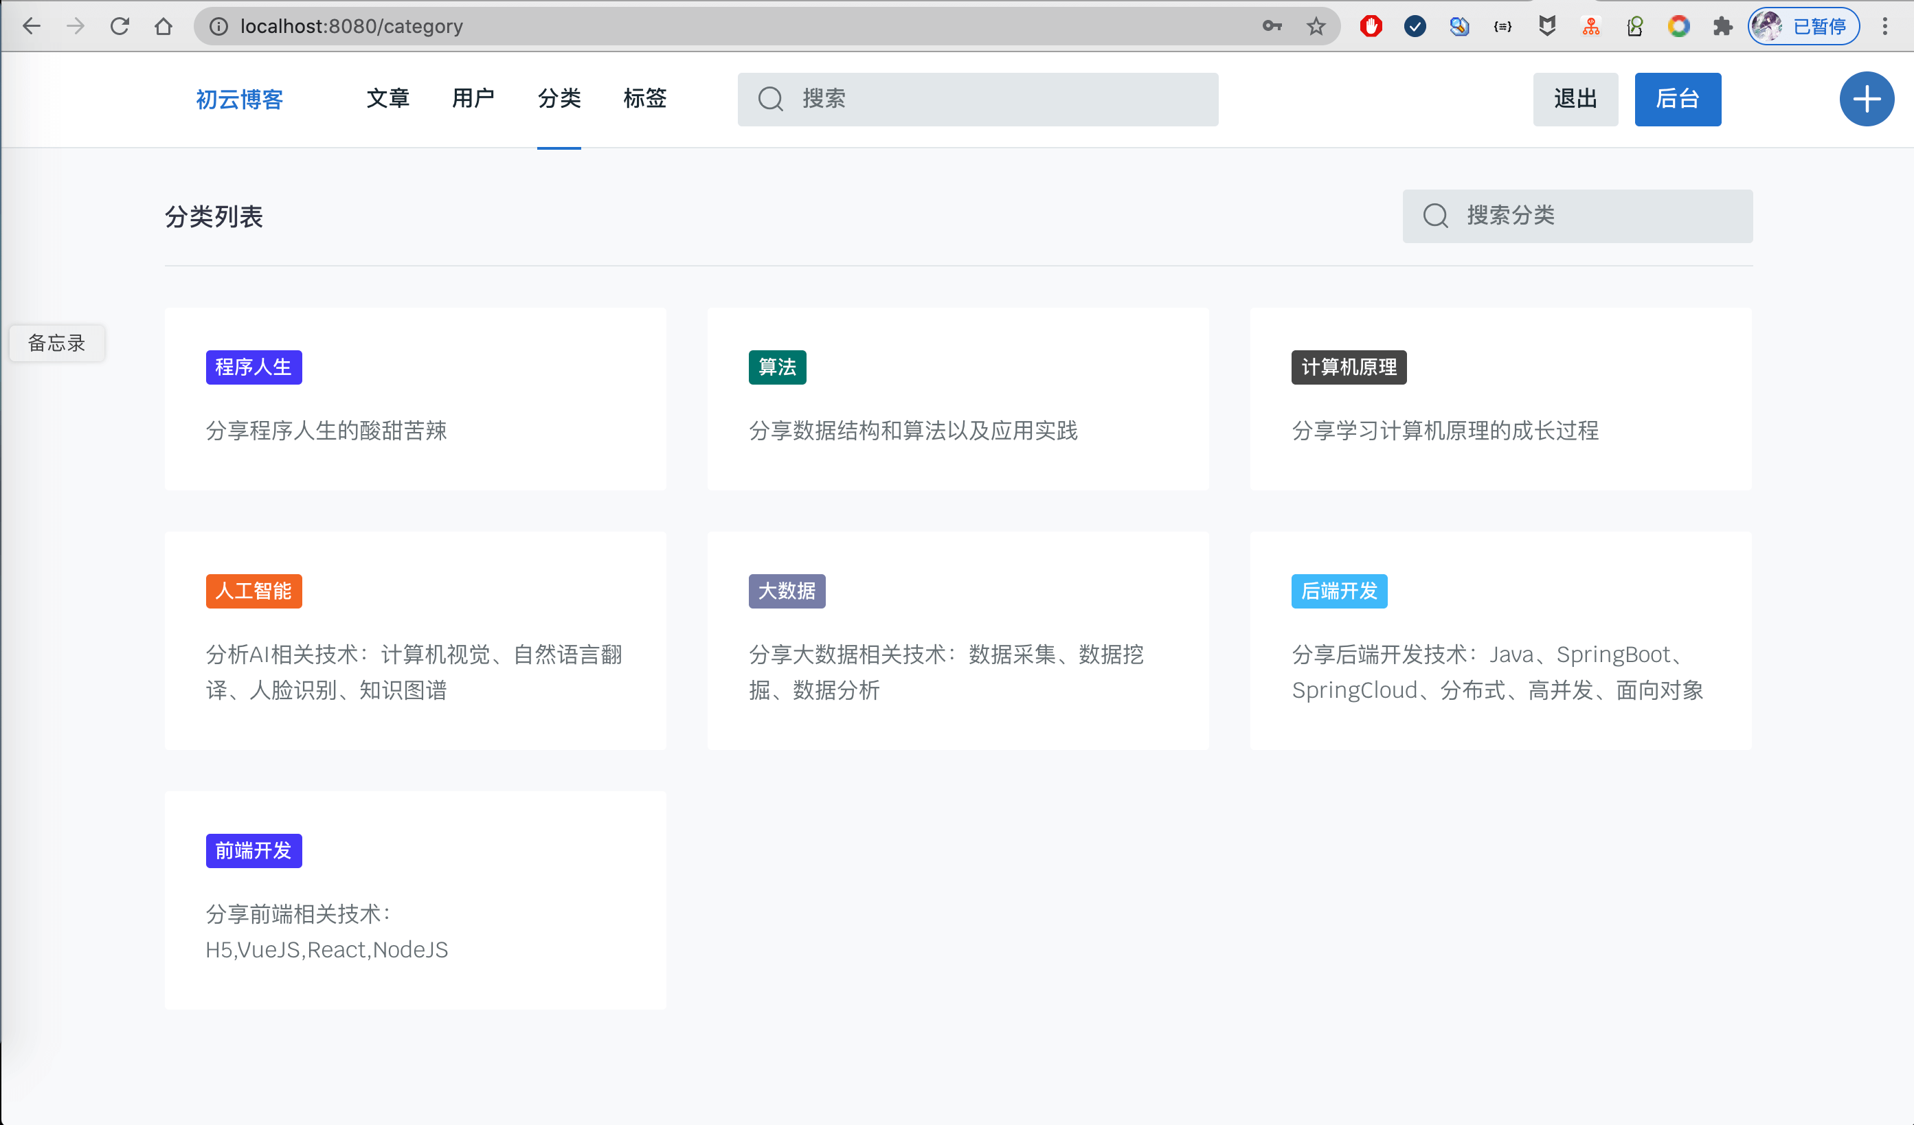This screenshot has height=1125, width=1914.
Task: Open the 文章 navigation tab
Action: click(x=387, y=99)
